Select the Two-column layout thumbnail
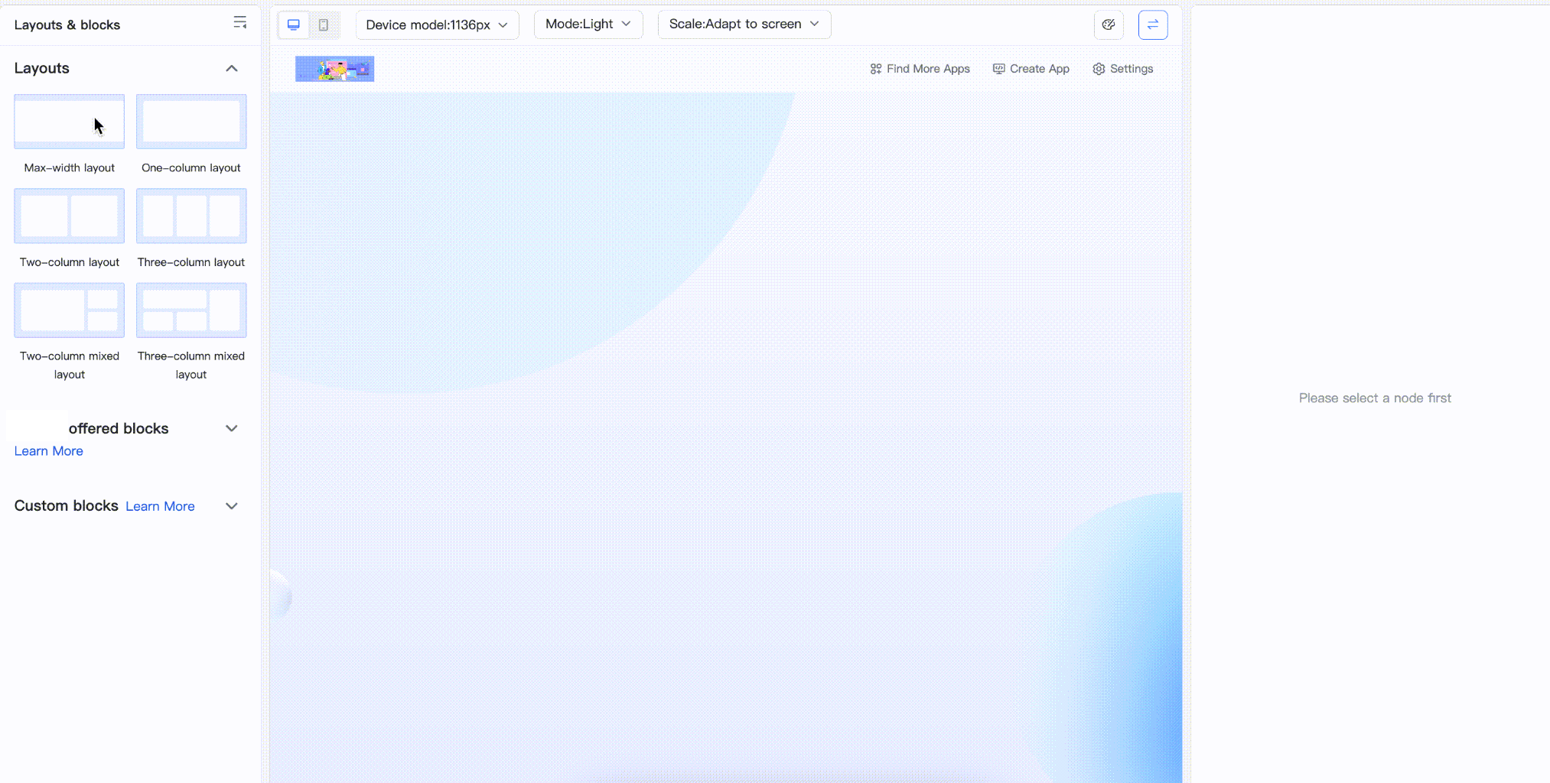The height and width of the screenshot is (783, 1550). (x=70, y=216)
